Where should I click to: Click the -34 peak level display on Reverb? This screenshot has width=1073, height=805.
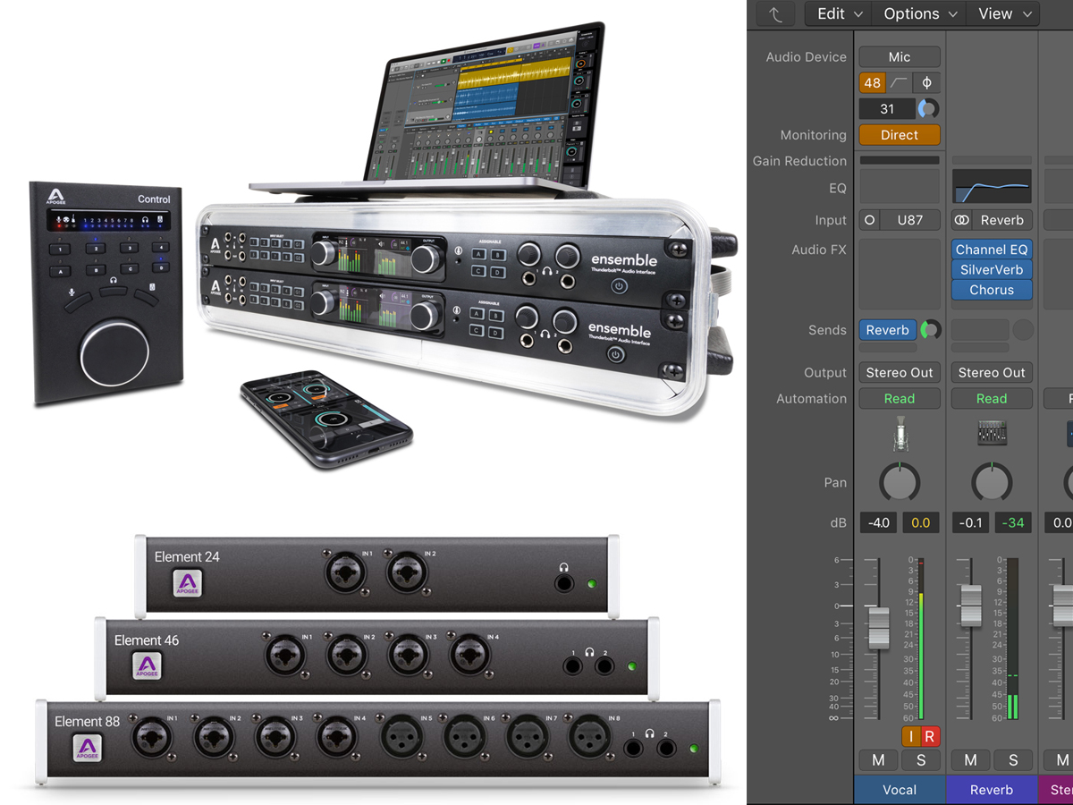click(x=1013, y=522)
